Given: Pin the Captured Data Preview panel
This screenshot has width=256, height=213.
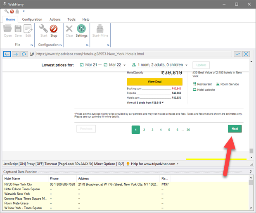Looking at the screenshot, I should coord(250,171).
